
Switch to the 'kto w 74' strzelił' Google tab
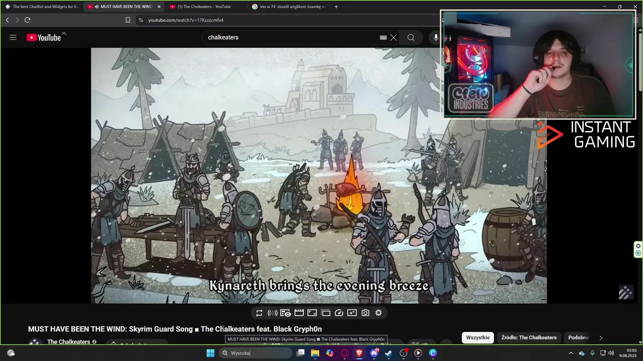point(288,7)
